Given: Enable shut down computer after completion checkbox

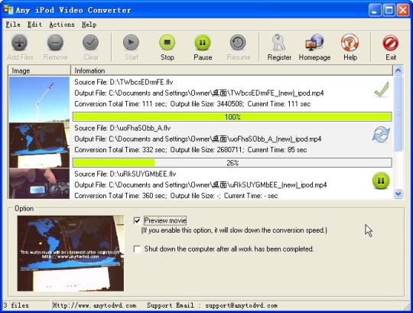Looking at the screenshot, I should pos(137,249).
